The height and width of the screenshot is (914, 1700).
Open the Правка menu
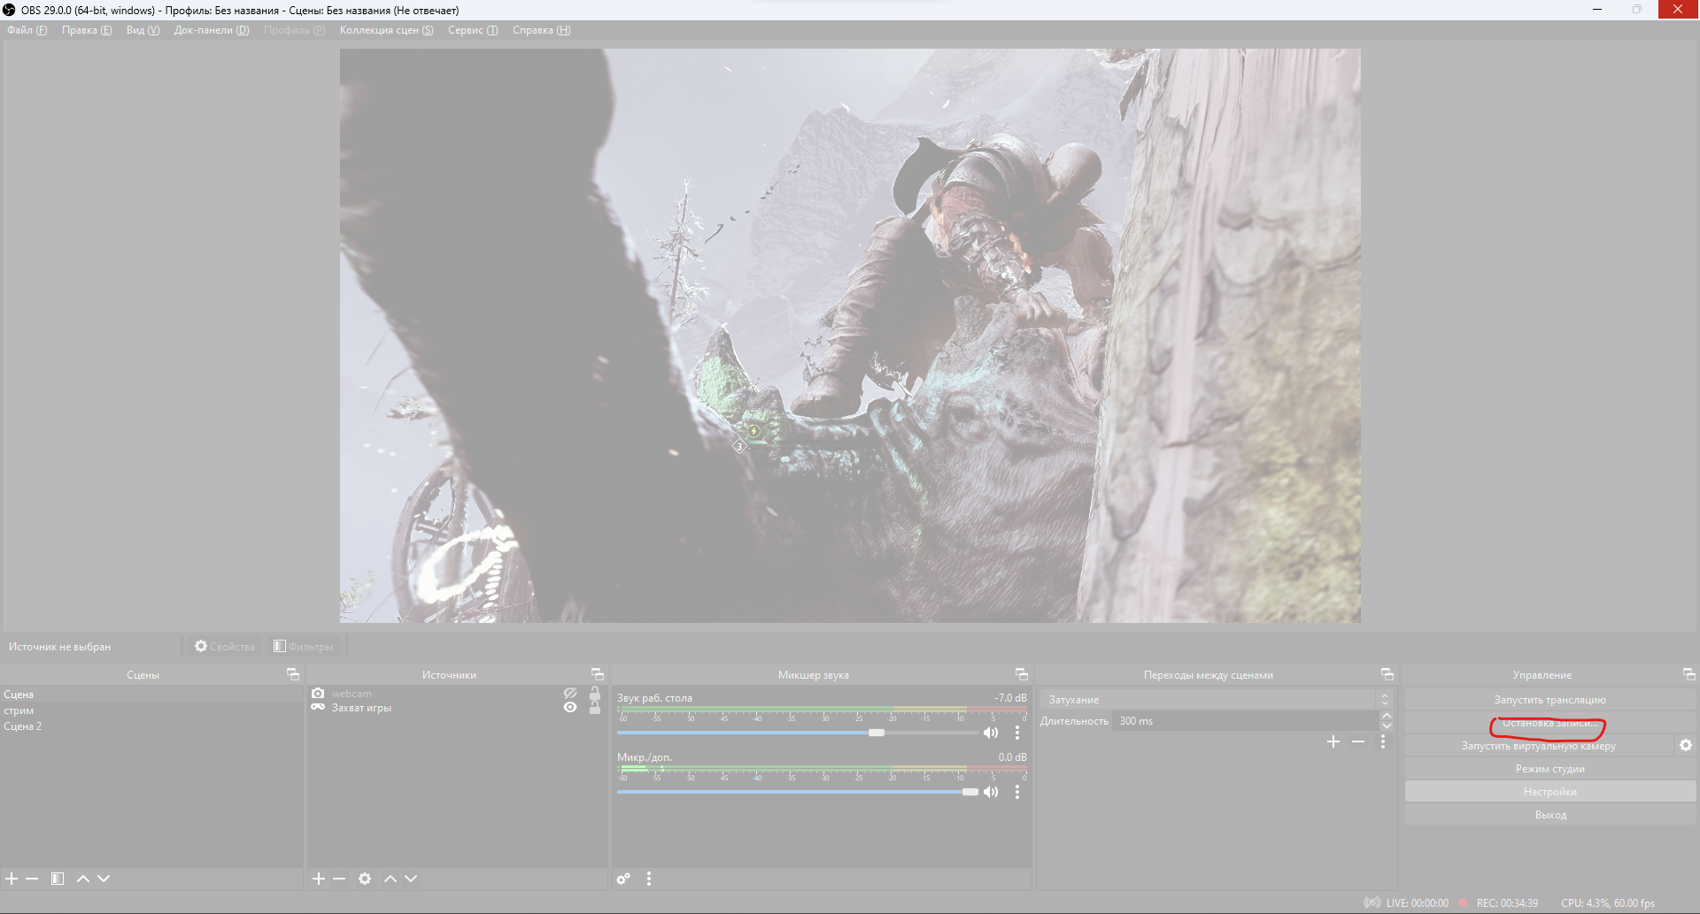[87, 30]
